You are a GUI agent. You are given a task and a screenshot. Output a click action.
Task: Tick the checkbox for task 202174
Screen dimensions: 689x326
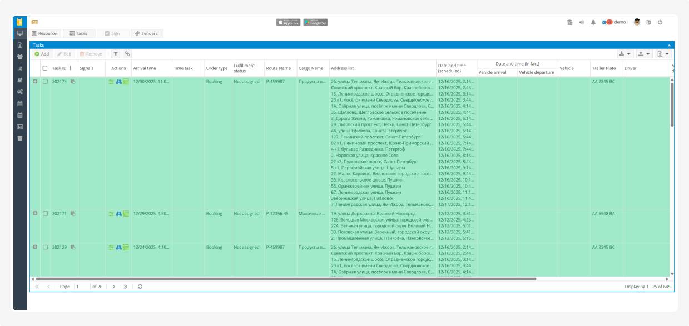[45, 82]
